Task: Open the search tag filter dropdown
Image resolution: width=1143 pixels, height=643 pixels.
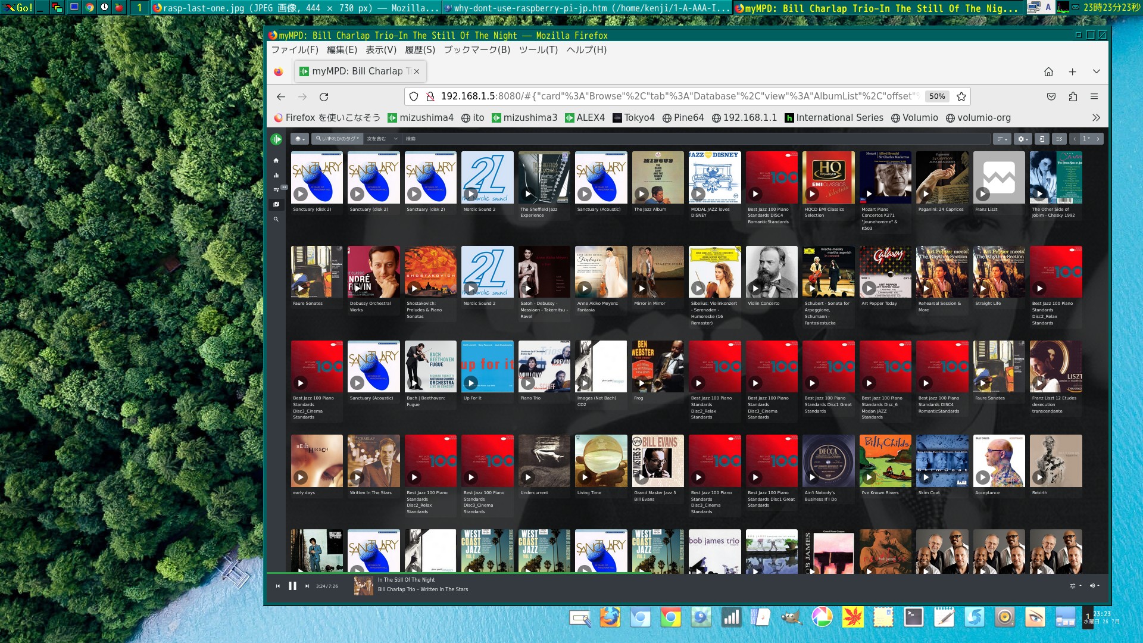Action: point(338,139)
